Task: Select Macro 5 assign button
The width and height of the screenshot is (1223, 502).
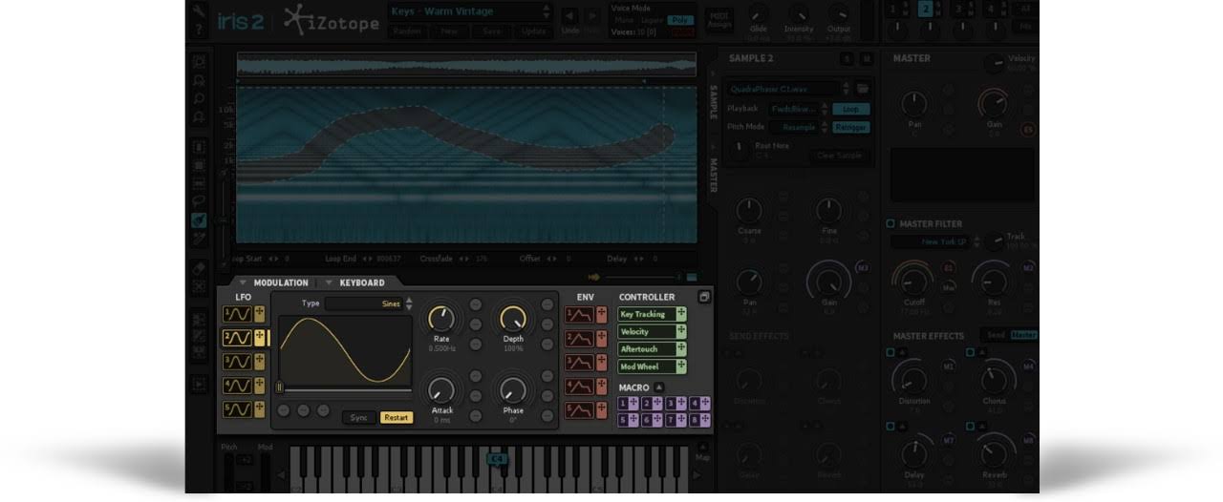Action: (x=629, y=420)
